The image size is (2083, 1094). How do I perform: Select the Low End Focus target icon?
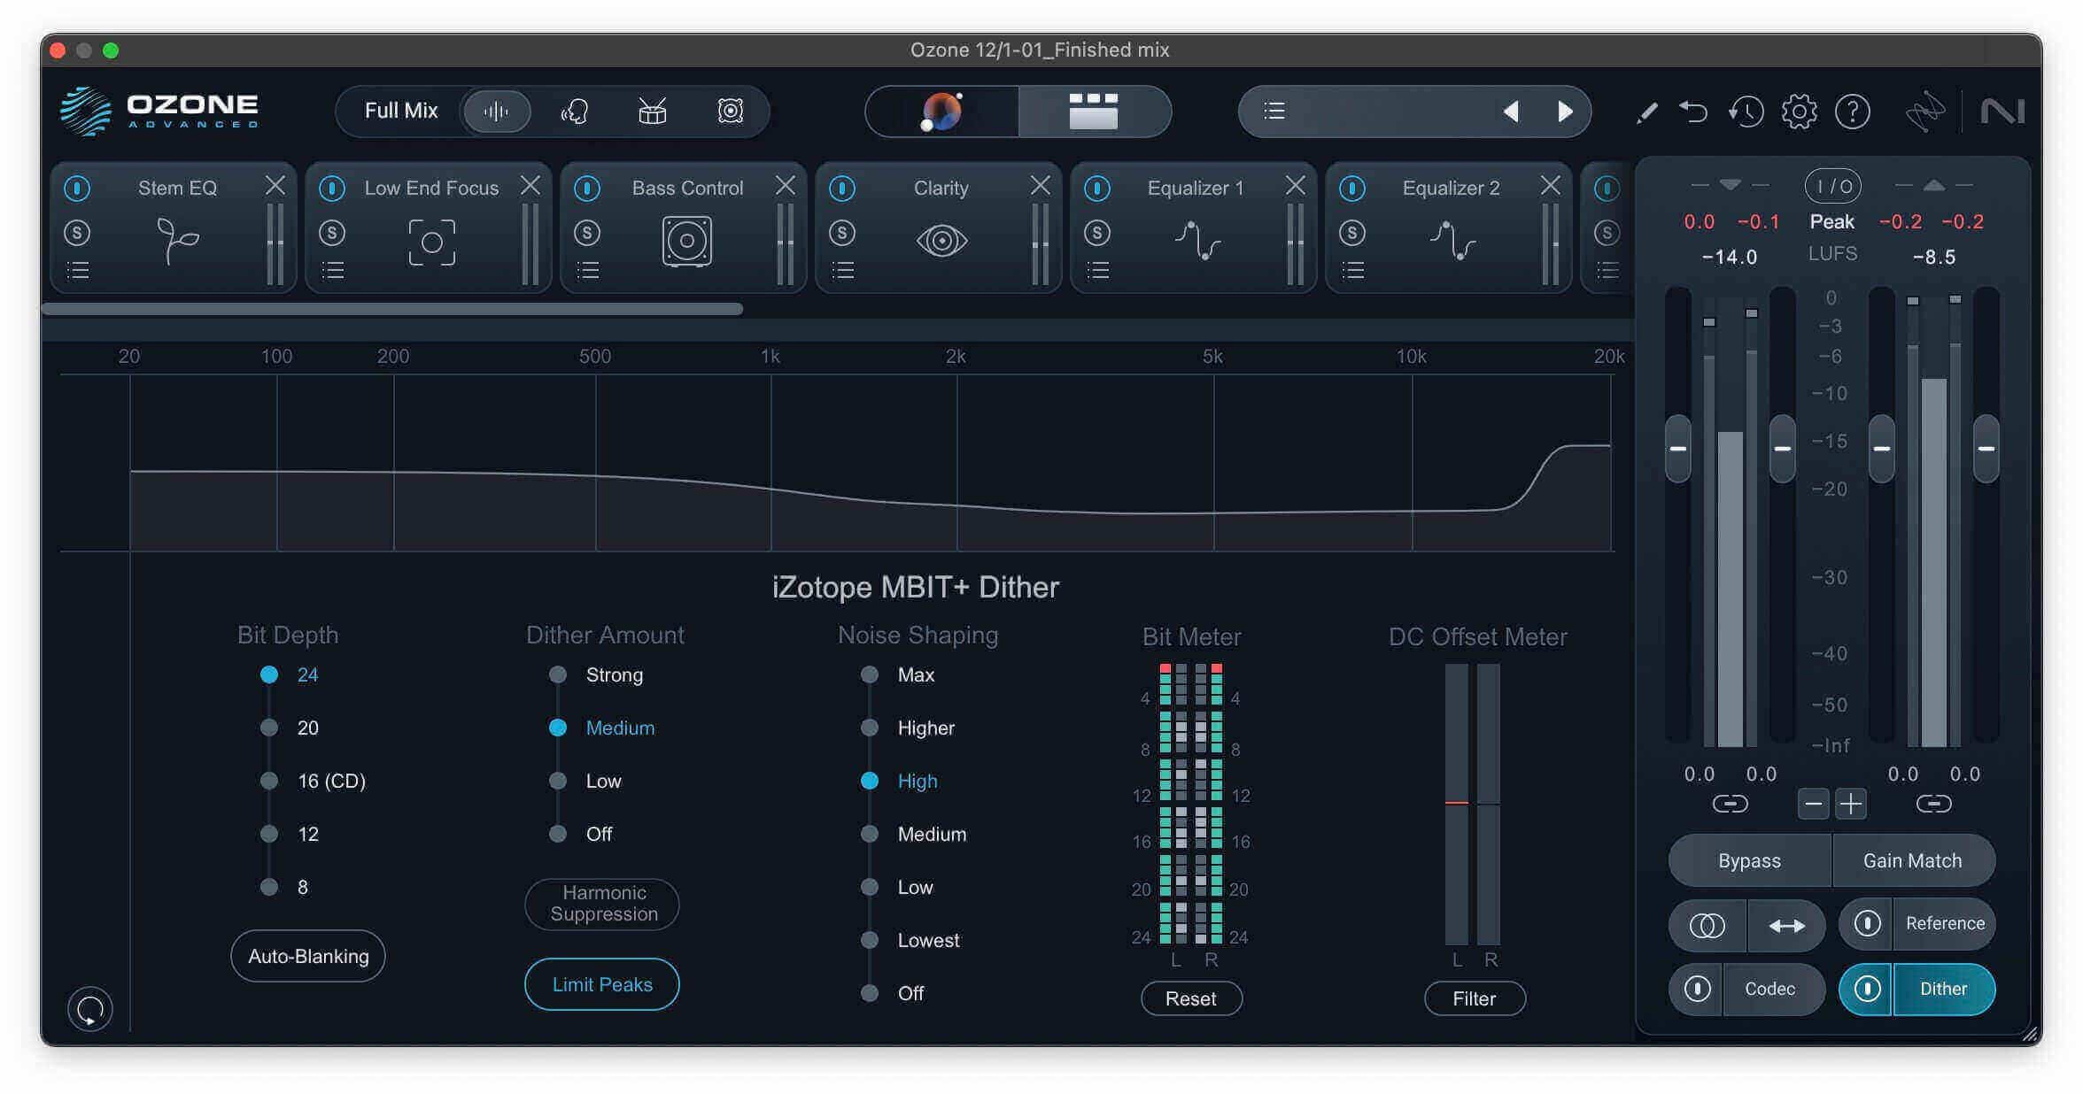(432, 242)
